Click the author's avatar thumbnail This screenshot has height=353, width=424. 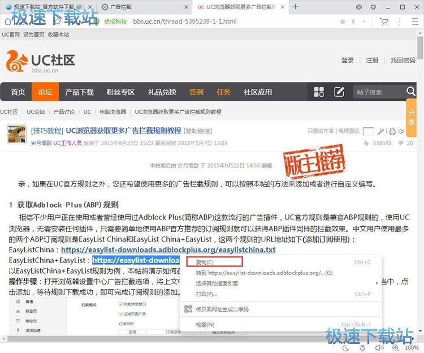[16, 134]
